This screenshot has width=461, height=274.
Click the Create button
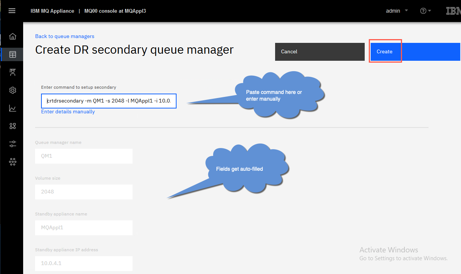pos(415,52)
